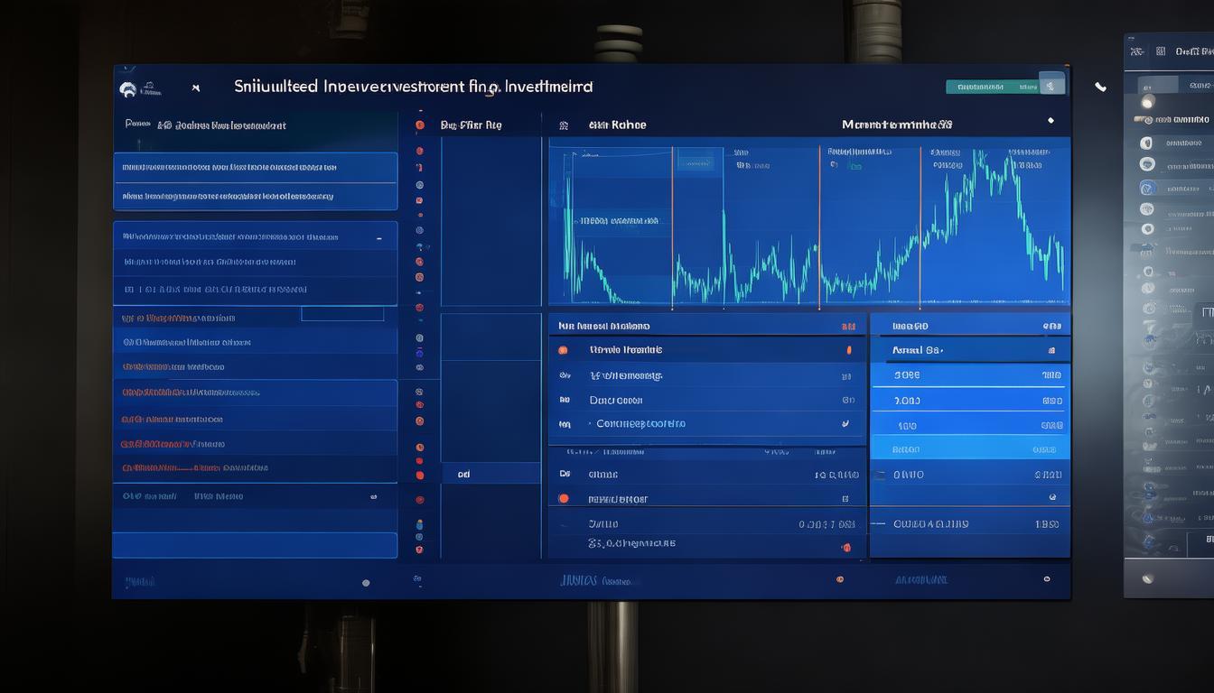Screen dimensions: 1214x693
Task: Toggle the orange dot on the 'Dɑ' lower row
Action: (564, 498)
